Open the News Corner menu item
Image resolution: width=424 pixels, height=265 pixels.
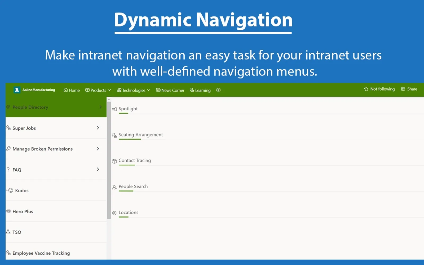tap(170, 90)
